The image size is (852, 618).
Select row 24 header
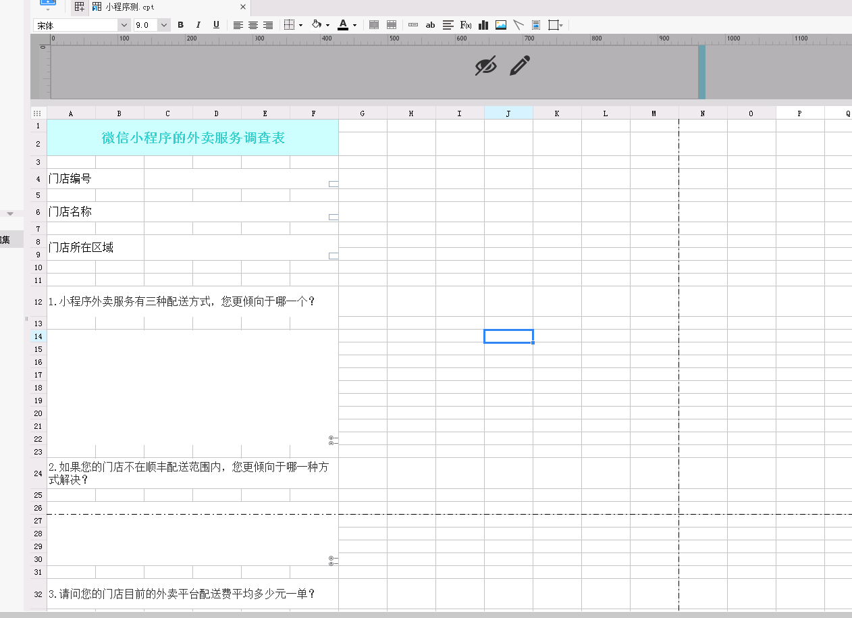(38, 473)
